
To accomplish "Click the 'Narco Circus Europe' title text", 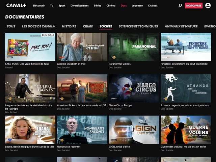I will [x=120, y=105].
